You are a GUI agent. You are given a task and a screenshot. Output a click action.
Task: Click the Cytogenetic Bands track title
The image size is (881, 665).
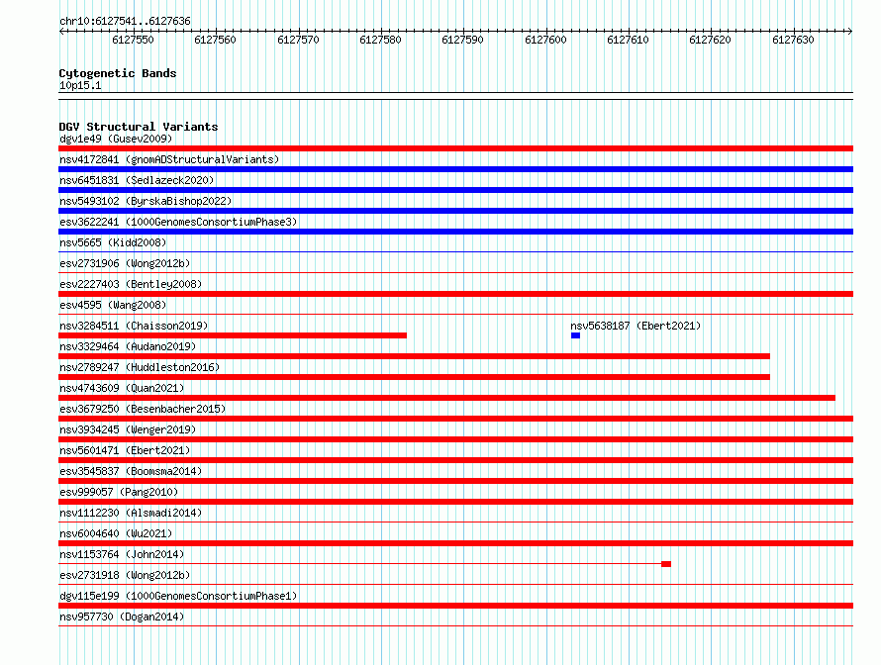tap(118, 73)
